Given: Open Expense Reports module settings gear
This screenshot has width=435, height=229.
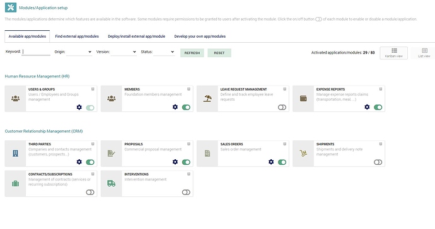Looking at the screenshot, I should point(367,107).
